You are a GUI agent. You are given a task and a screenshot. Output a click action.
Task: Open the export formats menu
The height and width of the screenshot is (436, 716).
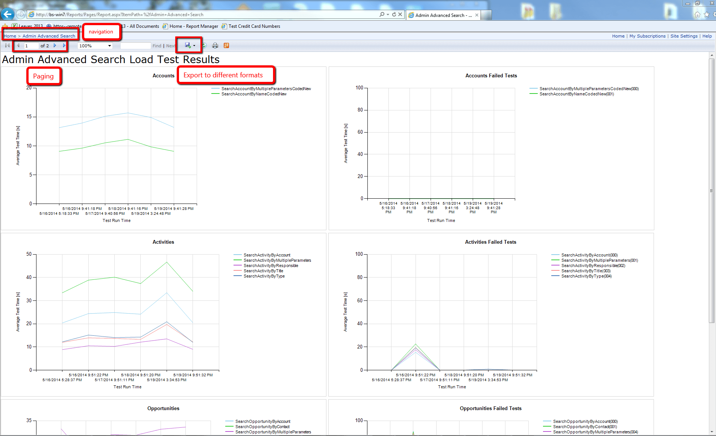coord(188,45)
